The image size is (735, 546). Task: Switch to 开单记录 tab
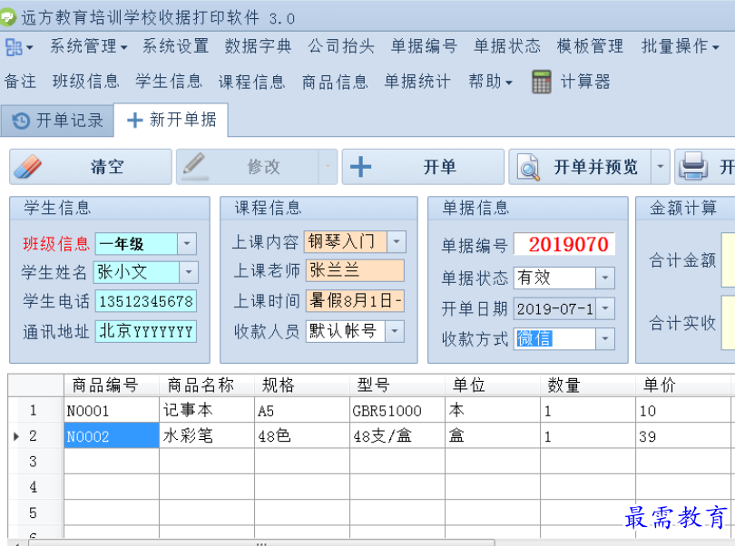[57, 121]
